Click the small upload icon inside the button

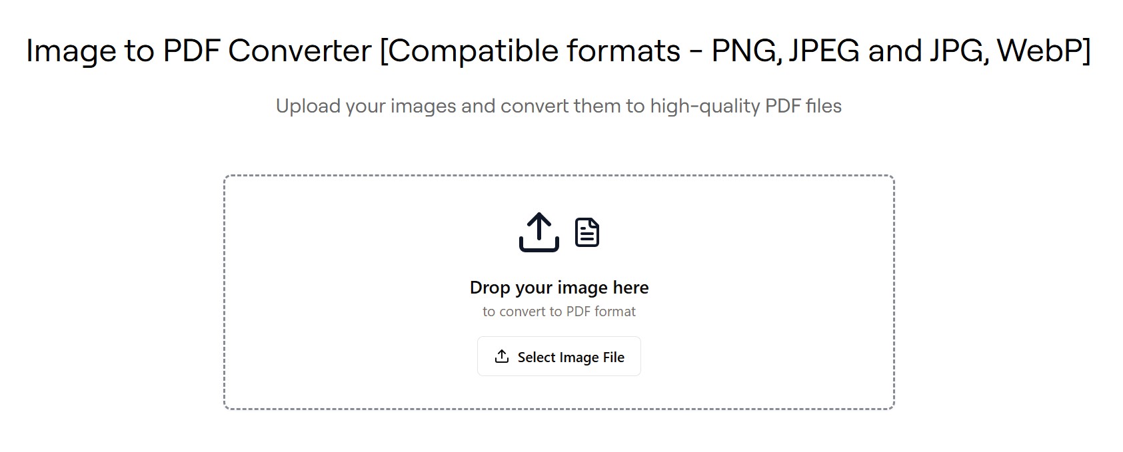click(501, 357)
